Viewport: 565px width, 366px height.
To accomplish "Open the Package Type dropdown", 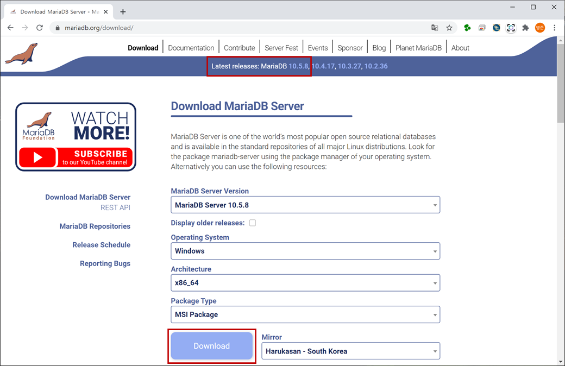I will coord(305,314).
